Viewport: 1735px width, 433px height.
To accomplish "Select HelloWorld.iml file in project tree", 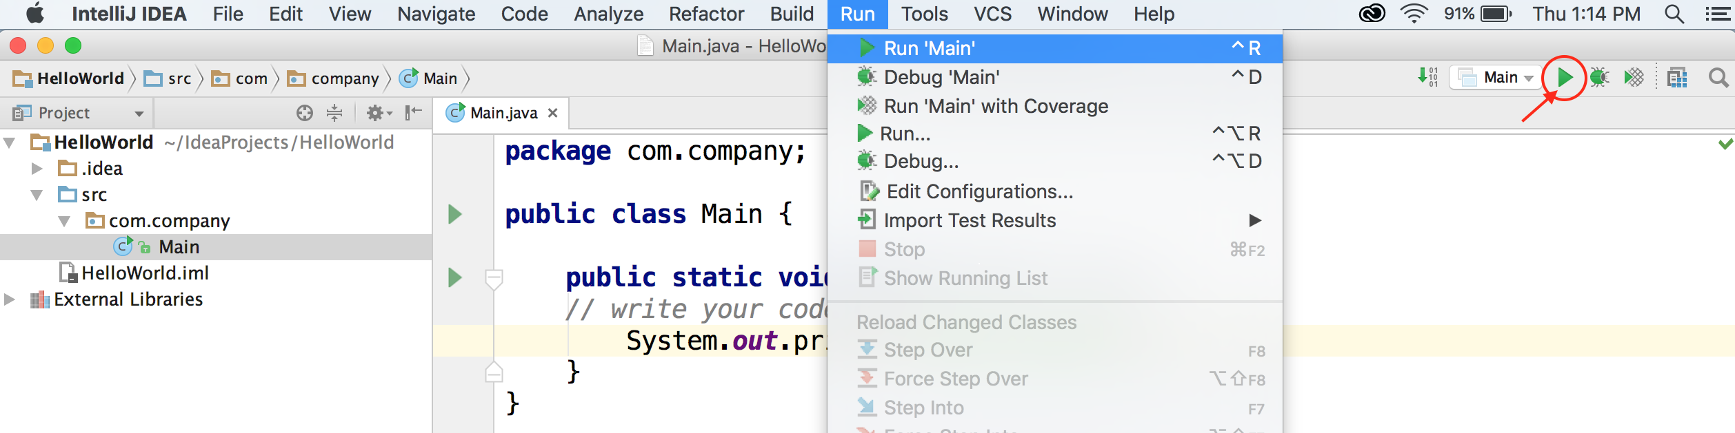I will [x=145, y=273].
